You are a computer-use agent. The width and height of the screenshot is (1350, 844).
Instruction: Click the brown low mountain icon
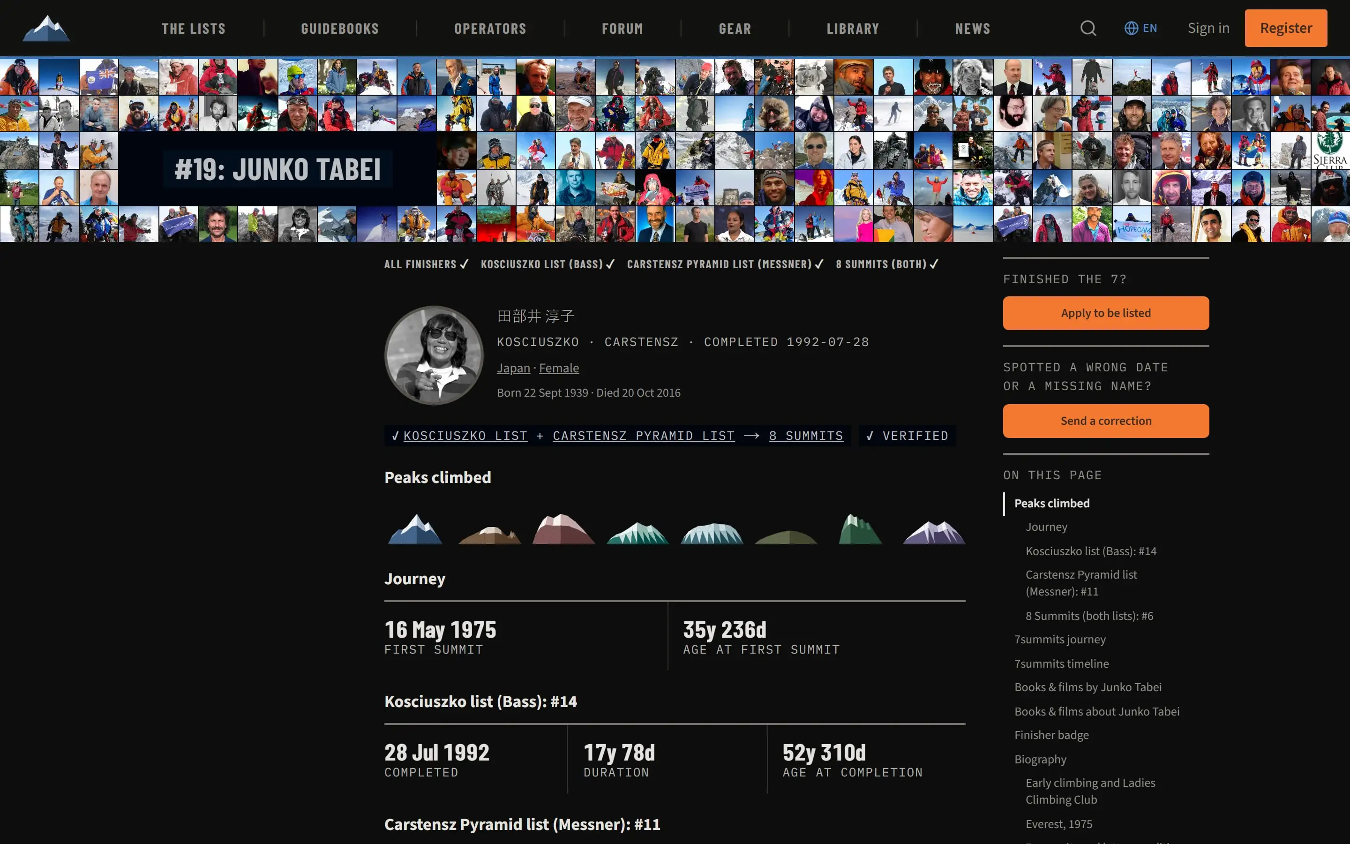489,535
